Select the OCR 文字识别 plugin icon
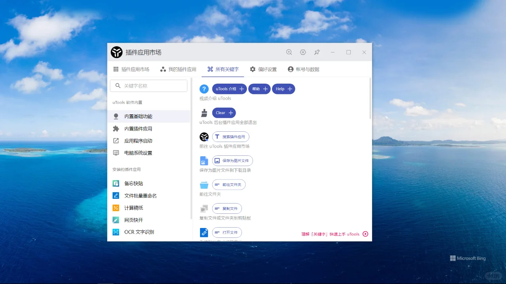The width and height of the screenshot is (506, 284). coord(116,232)
